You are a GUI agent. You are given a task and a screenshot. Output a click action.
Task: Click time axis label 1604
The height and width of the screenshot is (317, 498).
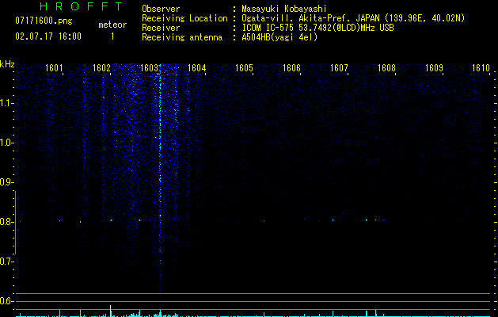pyautogui.click(x=196, y=68)
